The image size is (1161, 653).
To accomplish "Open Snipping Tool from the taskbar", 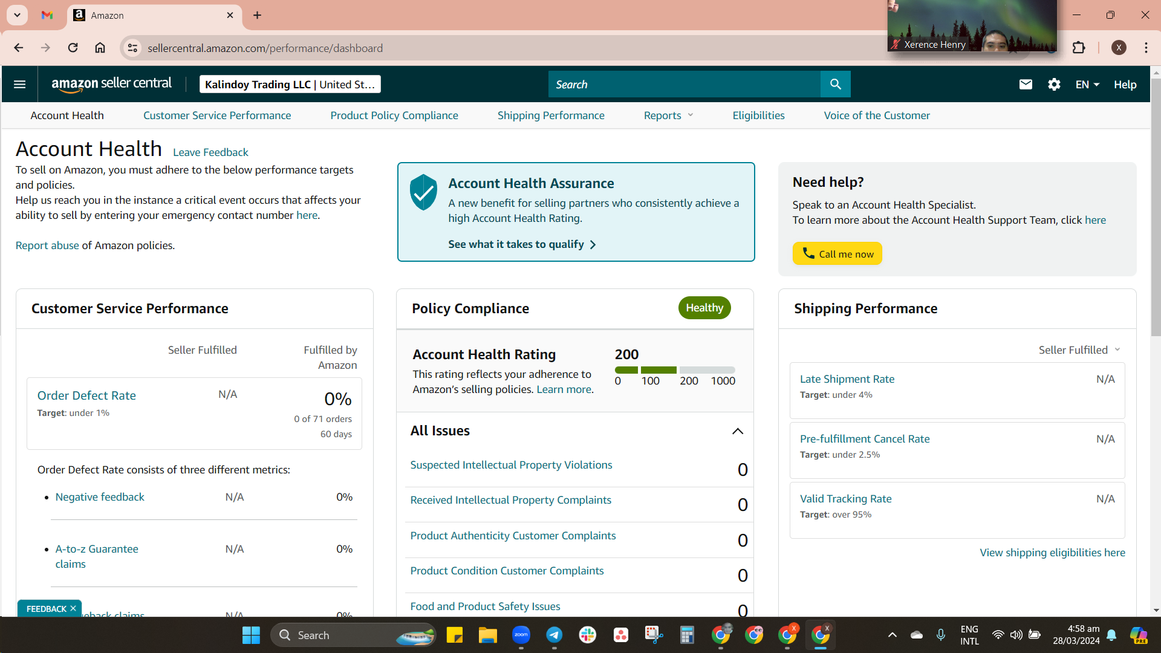I will tap(654, 635).
